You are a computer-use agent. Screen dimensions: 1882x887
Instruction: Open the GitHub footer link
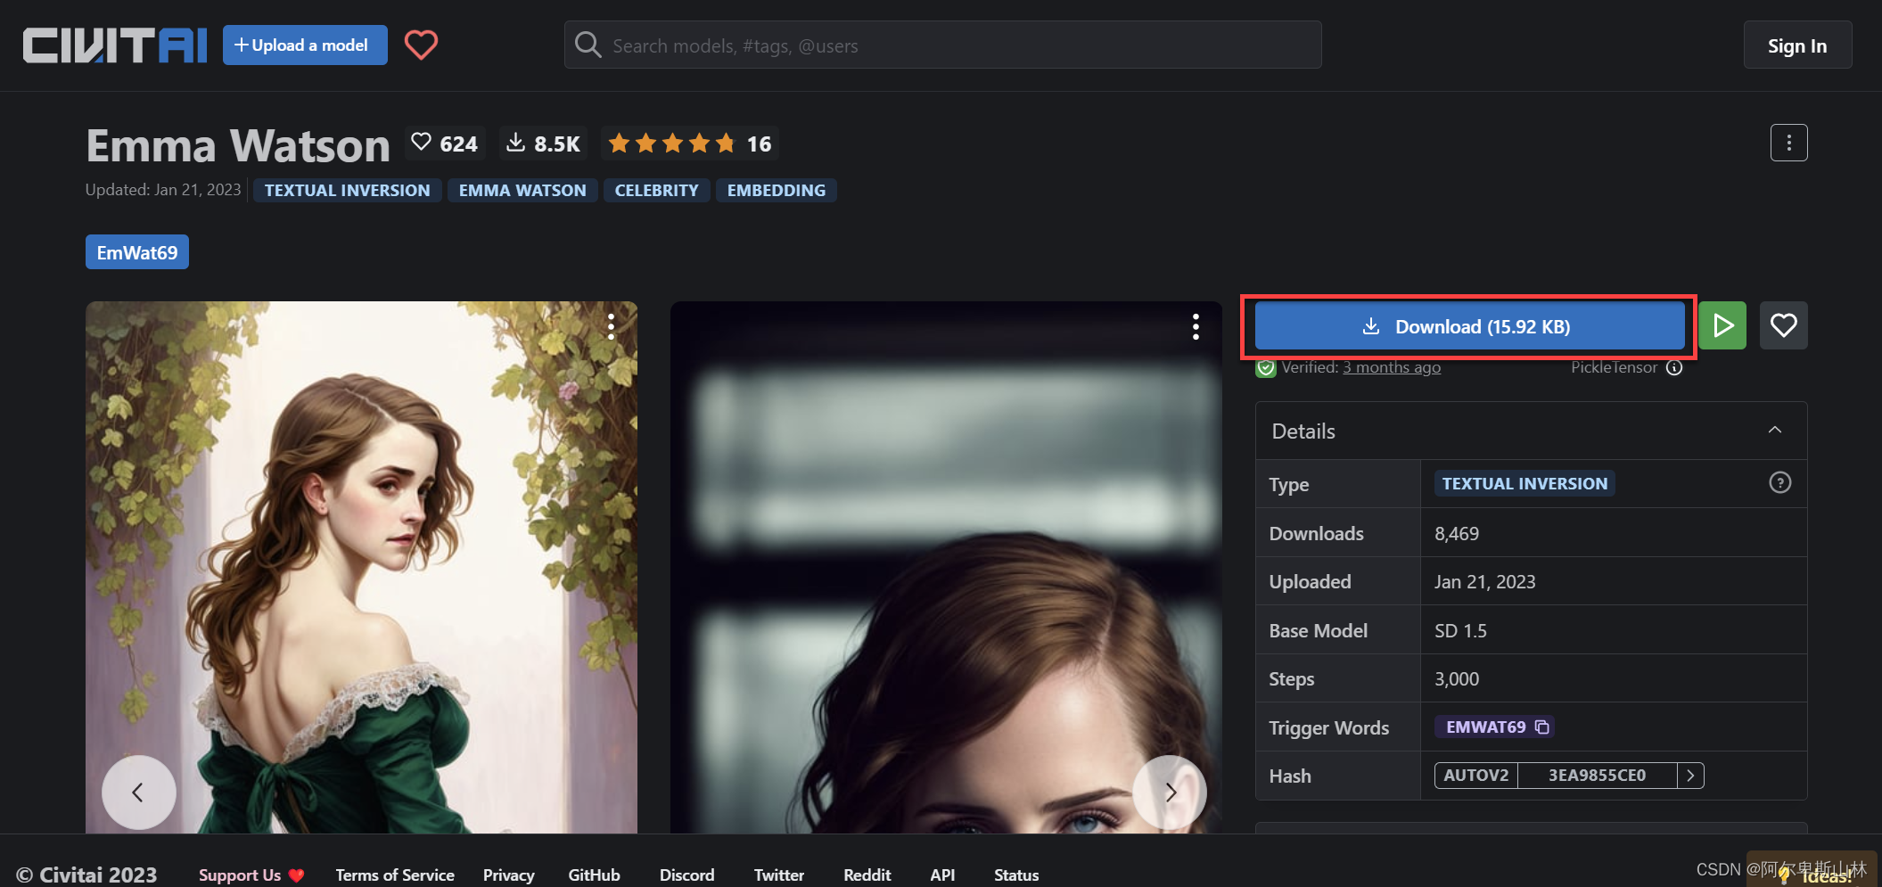tap(595, 875)
